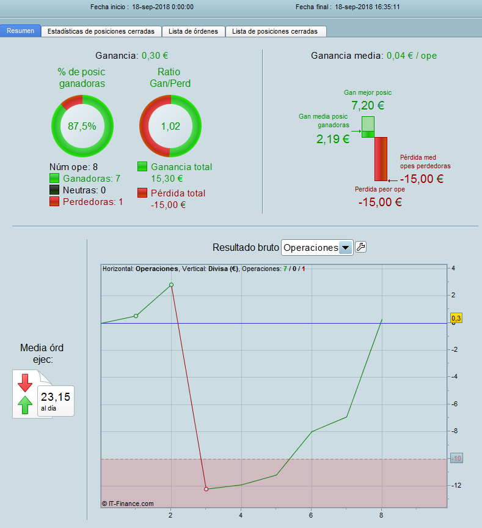Click the red down arrow order icon
Screen dimensions: 482x528
point(25,382)
